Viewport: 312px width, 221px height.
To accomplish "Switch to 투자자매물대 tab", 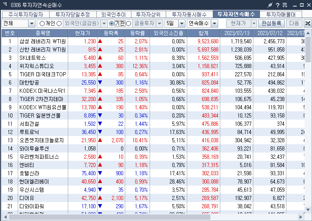I will click(x=281, y=14).
